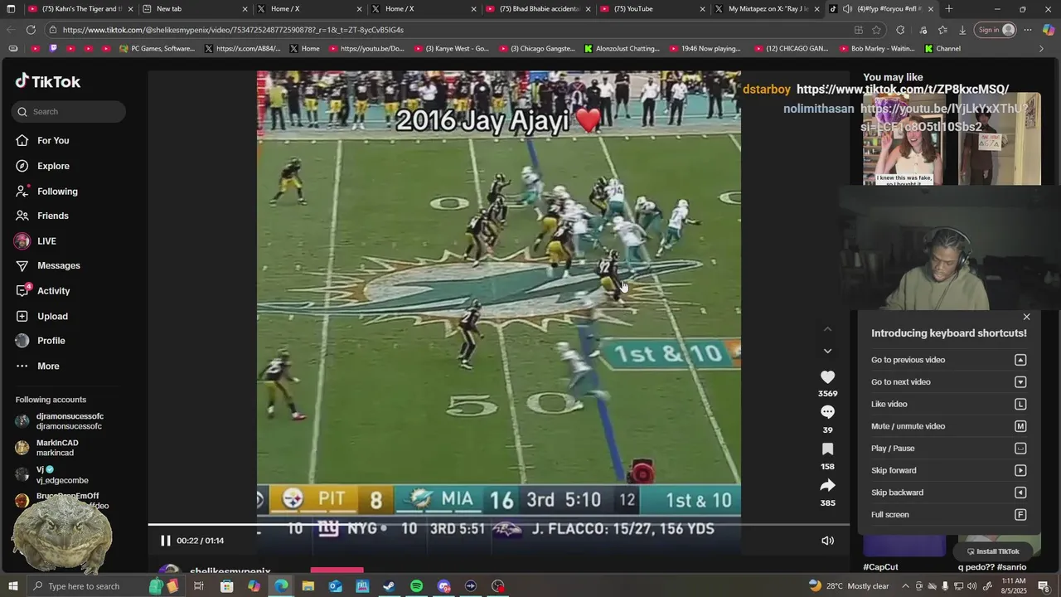Open the q pedo?? #sanrio suggested video
Viewport: 1061px width, 597px height.
tap(992, 567)
